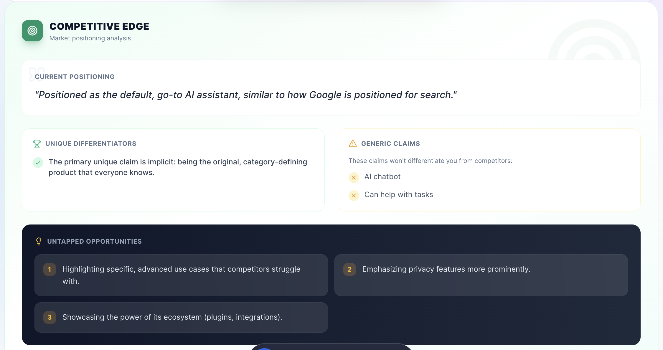
Task: Click the Current Positioning quote text
Action: pos(246,95)
